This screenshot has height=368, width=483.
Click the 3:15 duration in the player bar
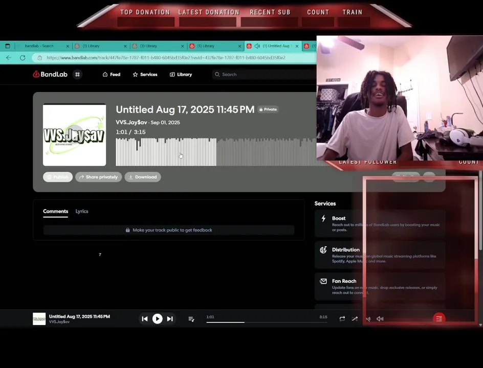(x=323, y=317)
